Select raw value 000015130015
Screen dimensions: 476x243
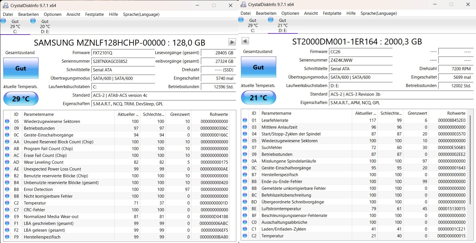(452, 208)
